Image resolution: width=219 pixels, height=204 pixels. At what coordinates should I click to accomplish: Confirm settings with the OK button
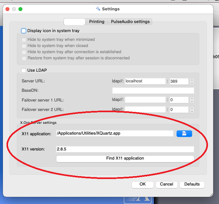click(x=143, y=184)
